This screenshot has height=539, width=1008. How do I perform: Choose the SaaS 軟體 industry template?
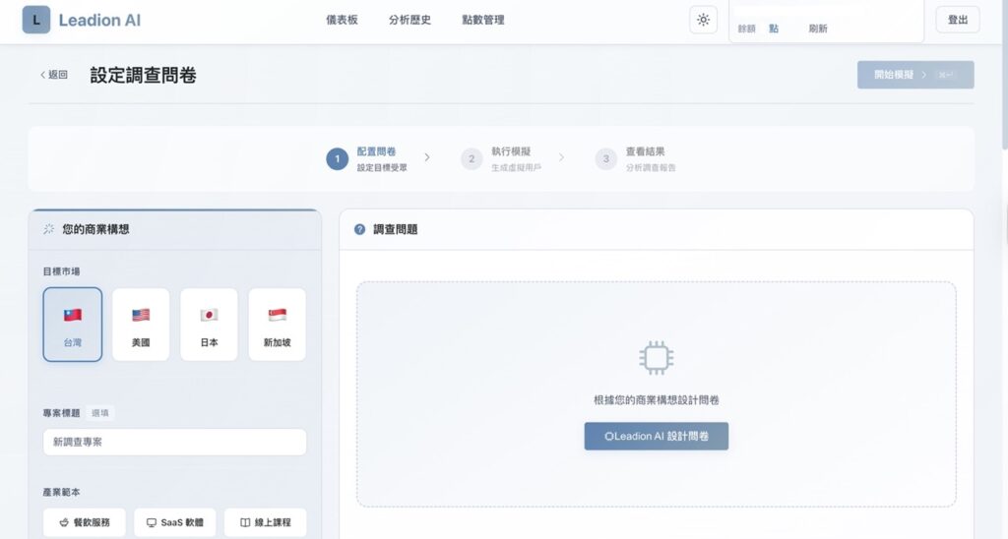175,522
